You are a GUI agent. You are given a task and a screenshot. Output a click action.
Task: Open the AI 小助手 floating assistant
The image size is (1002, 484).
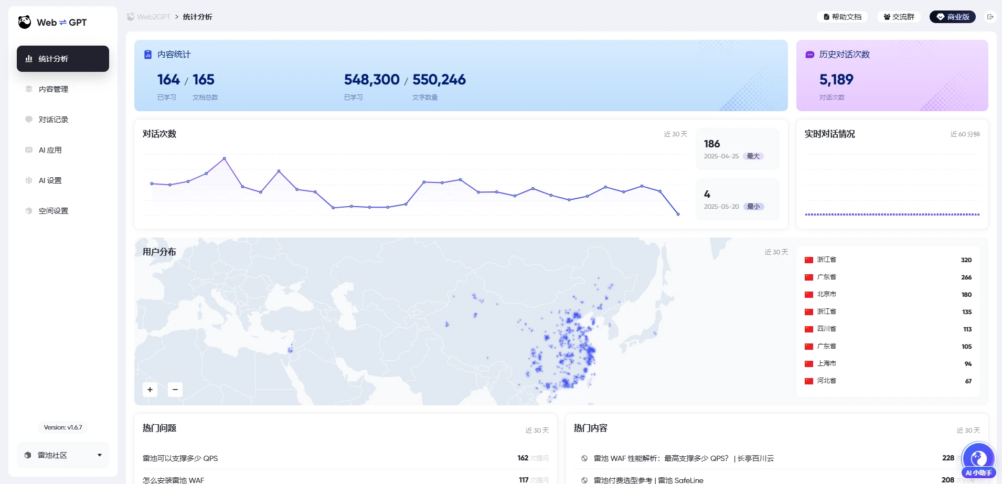978,461
